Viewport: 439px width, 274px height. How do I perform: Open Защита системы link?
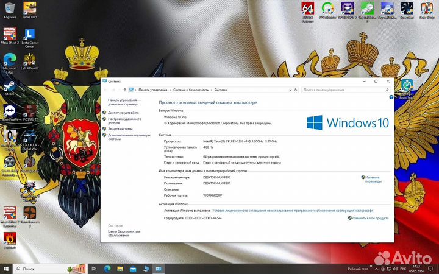click(120, 129)
